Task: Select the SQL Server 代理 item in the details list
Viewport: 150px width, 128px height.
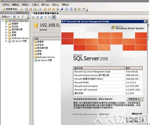Action: point(43,60)
